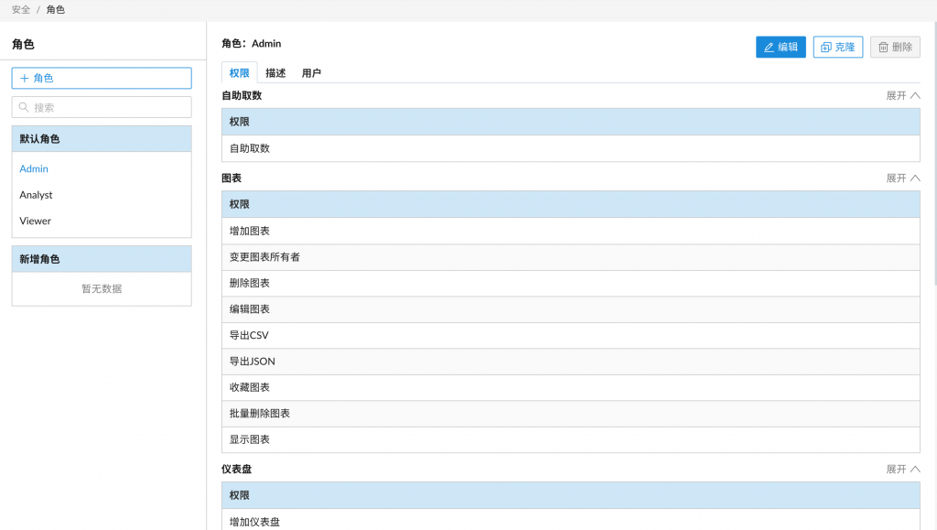This screenshot has height=530, width=937.
Task: Switch to the 描述 tab
Action: (x=275, y=73)
